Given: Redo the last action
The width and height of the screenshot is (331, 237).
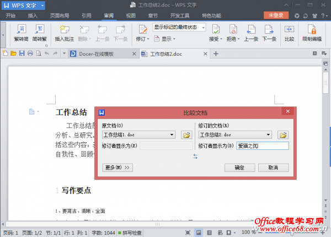Looking at the screenshot, I should coord(55,53).
